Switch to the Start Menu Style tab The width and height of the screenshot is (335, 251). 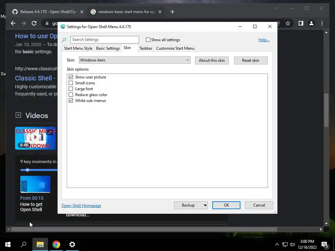click(x=78, y=48)
